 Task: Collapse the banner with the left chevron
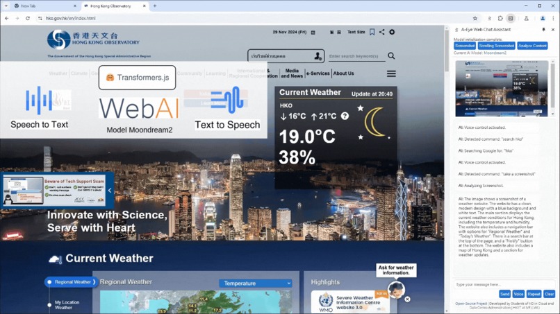(110, 191)
